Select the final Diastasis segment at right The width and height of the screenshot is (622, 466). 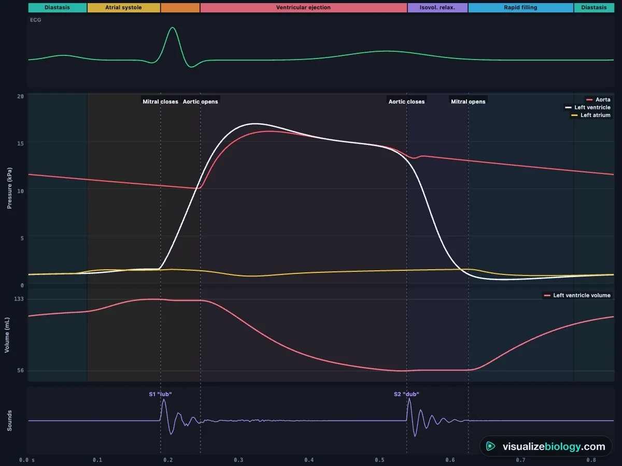click(593, 8)
